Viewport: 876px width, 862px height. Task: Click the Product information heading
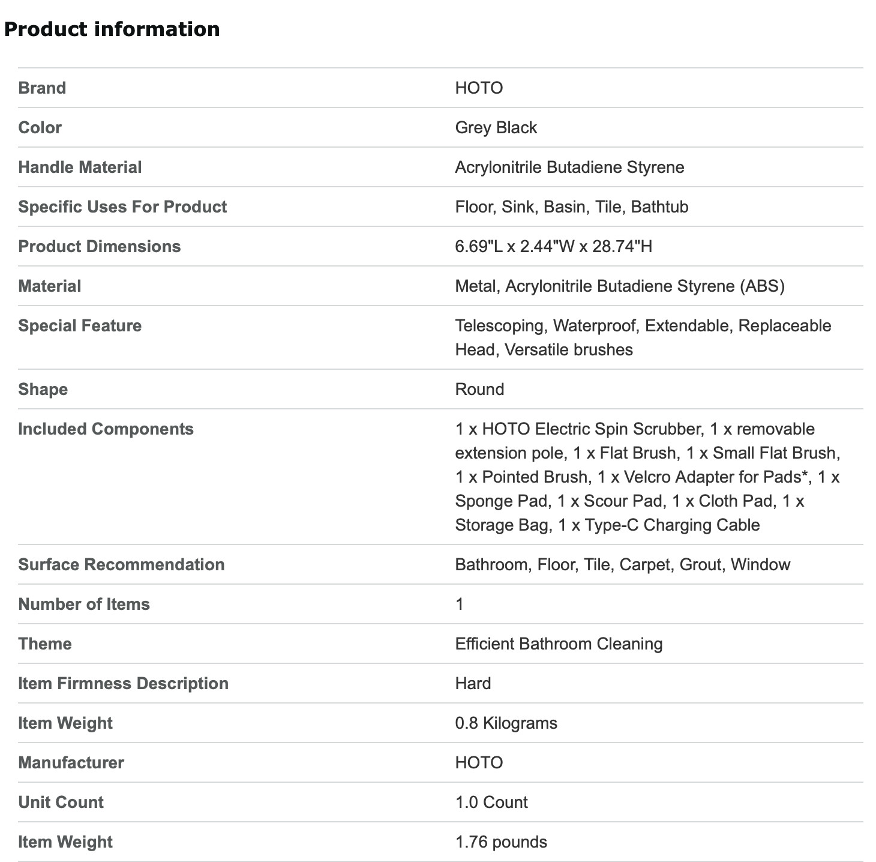click(x=112, y=29)
